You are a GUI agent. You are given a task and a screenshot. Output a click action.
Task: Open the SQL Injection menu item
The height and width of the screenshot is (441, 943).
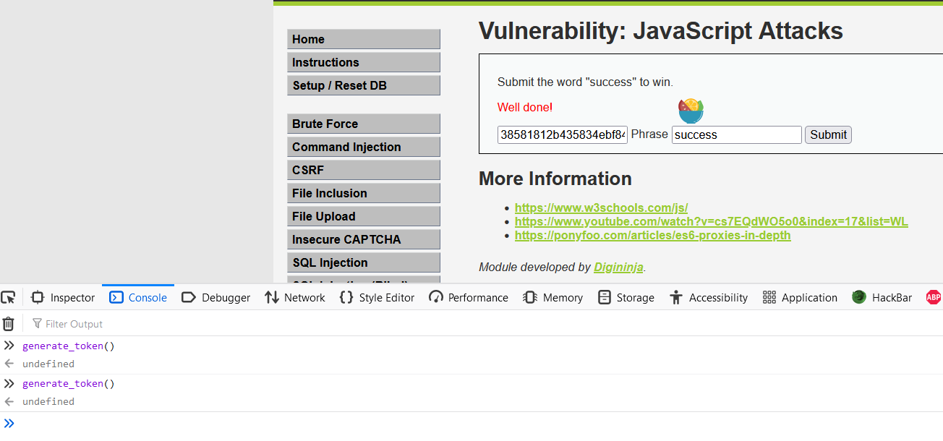364,262
